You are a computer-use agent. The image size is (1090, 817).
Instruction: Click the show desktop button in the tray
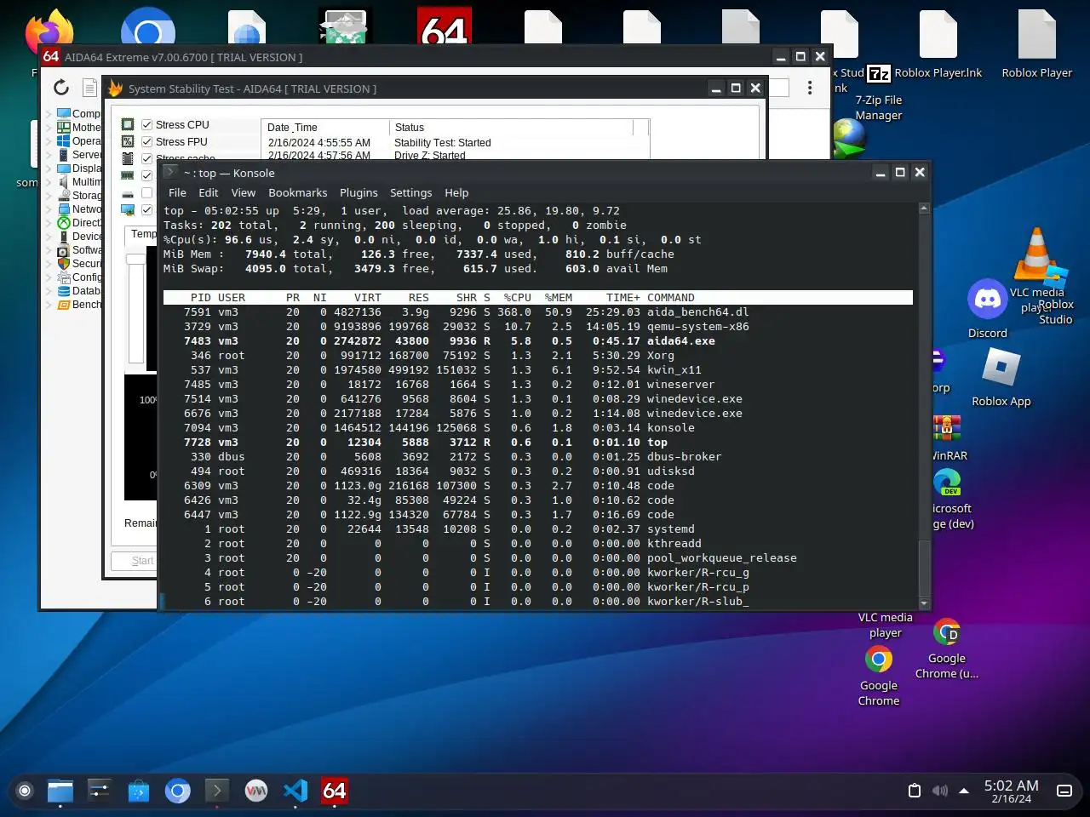click(1064, 791)
